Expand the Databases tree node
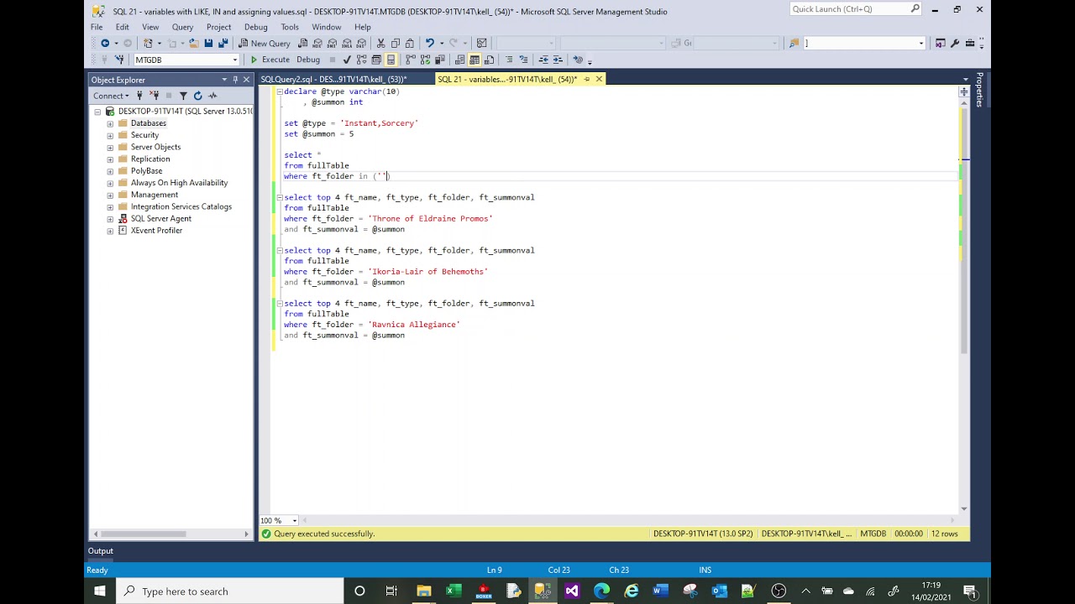The image size is (1075, 604). (x=110, y=123)
